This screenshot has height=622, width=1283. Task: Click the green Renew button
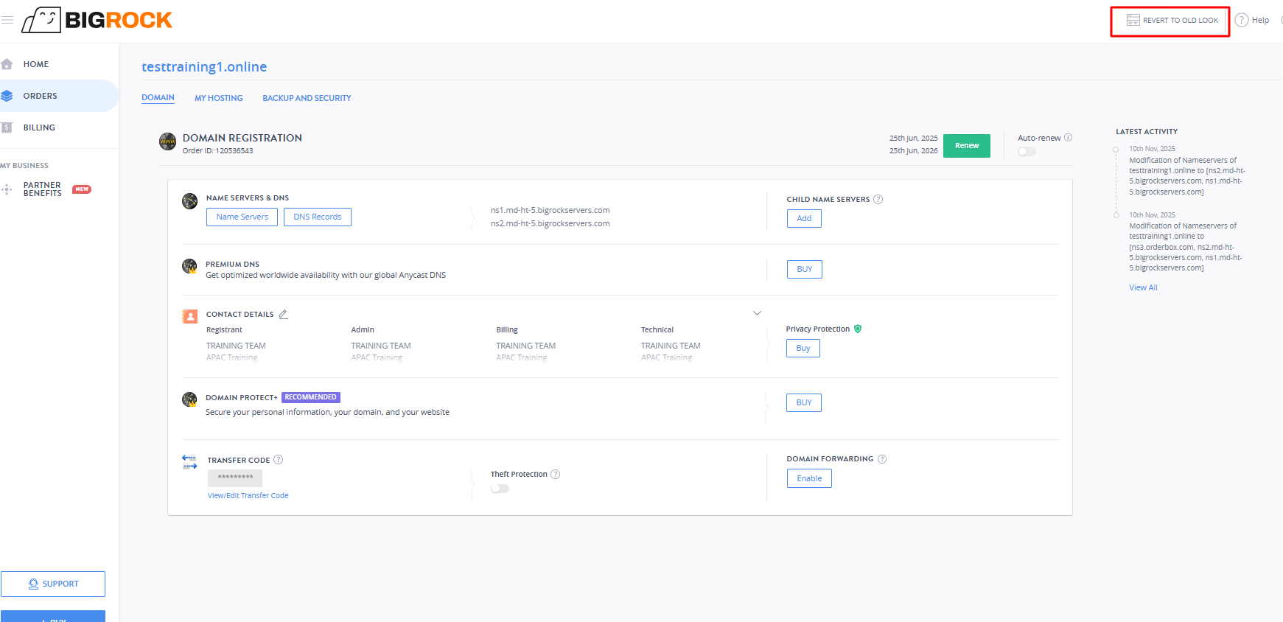[x=967, y=145]
